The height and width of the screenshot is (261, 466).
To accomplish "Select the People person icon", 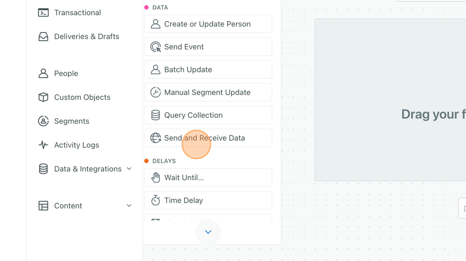I will [x=43, y=73].
